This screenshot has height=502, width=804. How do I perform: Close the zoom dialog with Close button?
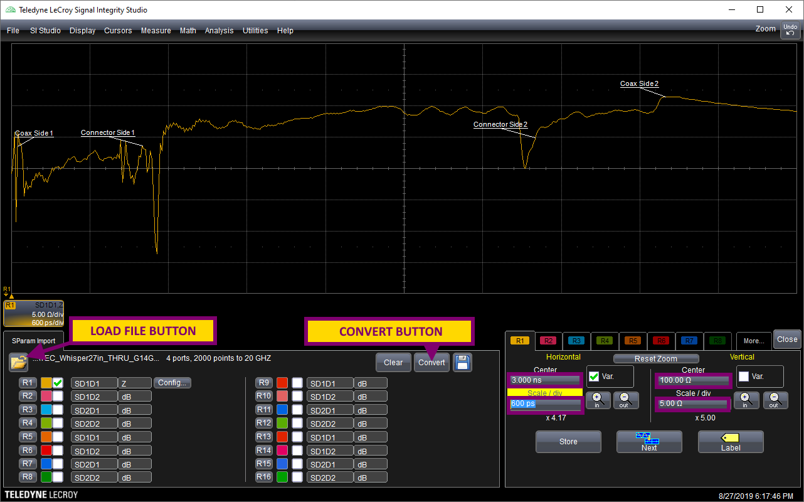787,339
